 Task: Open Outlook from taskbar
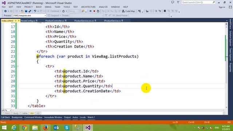click(56, 128)
